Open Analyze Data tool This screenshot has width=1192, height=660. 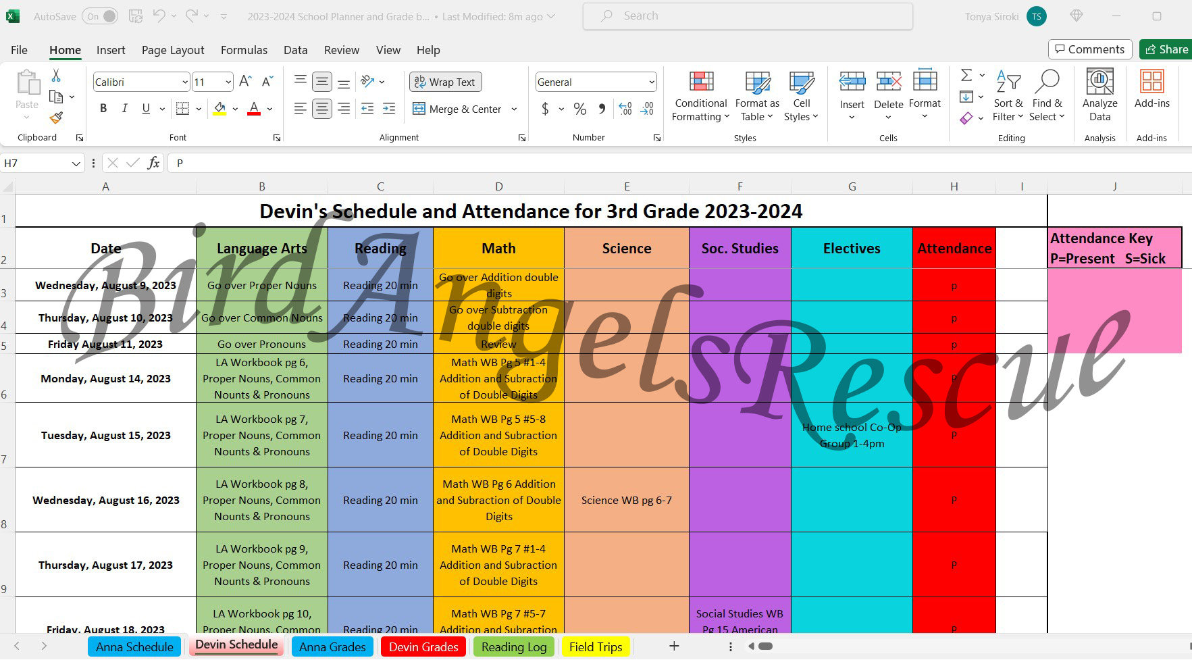click(1099, 95)
